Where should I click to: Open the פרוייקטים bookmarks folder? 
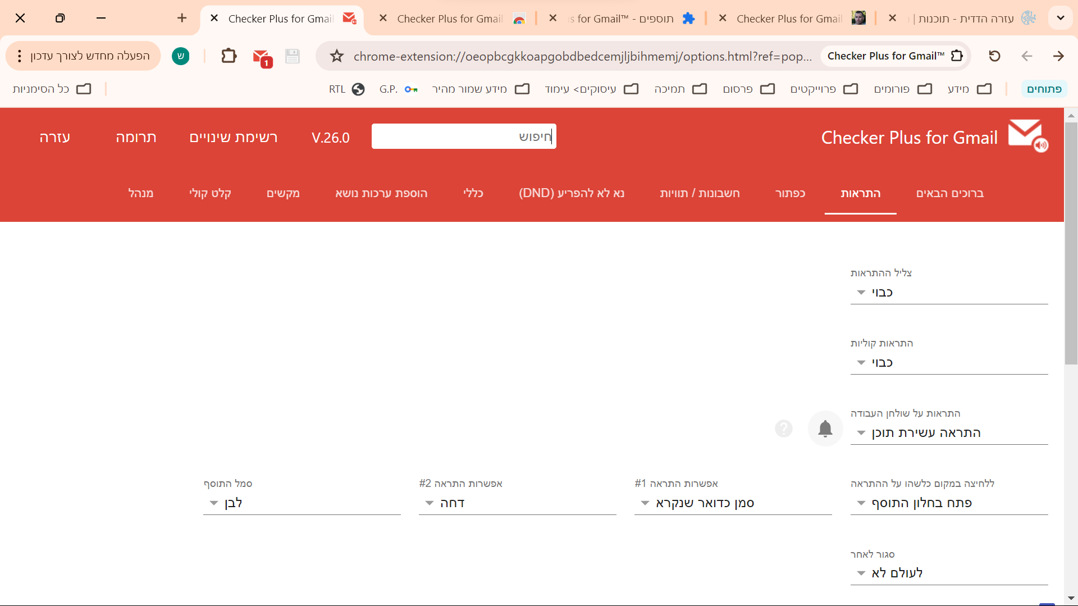click(x=824, y=89)
